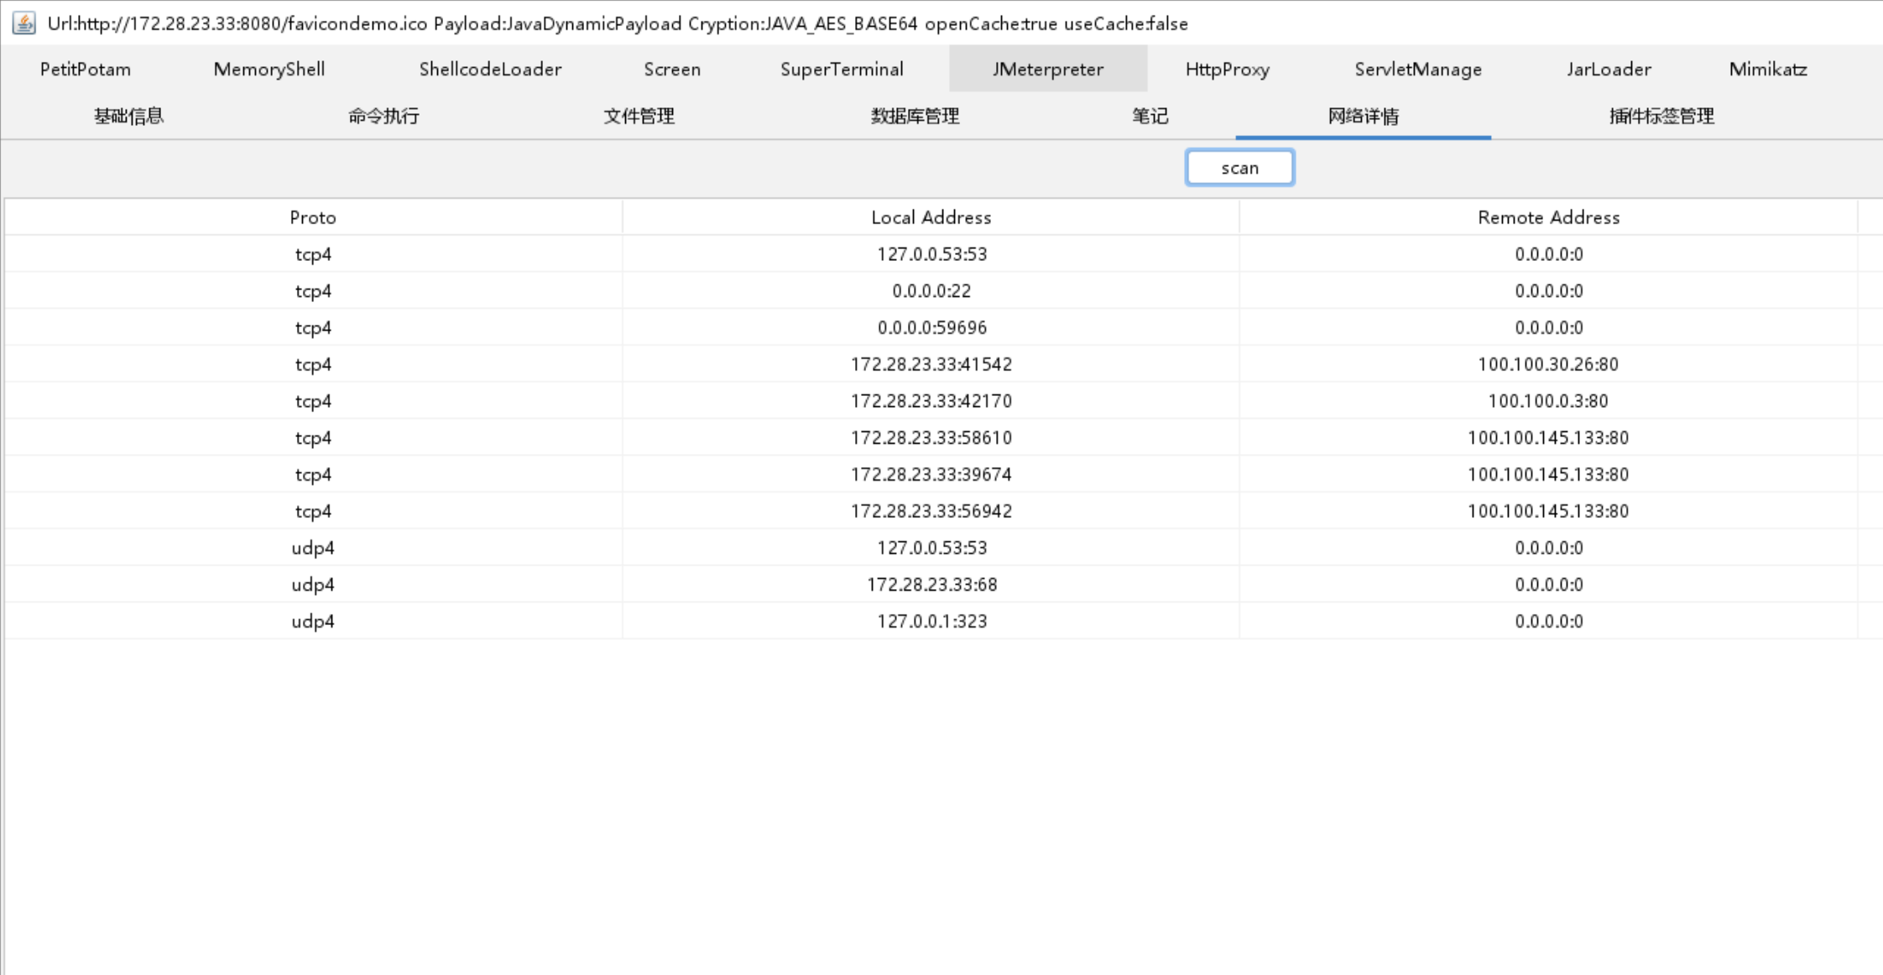Open 基础信息 basic info tab
This screenshot has width=1883, height=975.
point(128,116)
